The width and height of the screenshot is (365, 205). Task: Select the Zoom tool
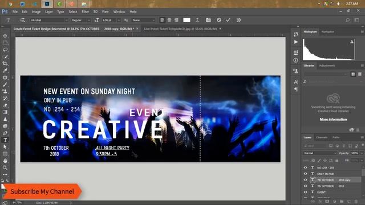coord(5,167)
